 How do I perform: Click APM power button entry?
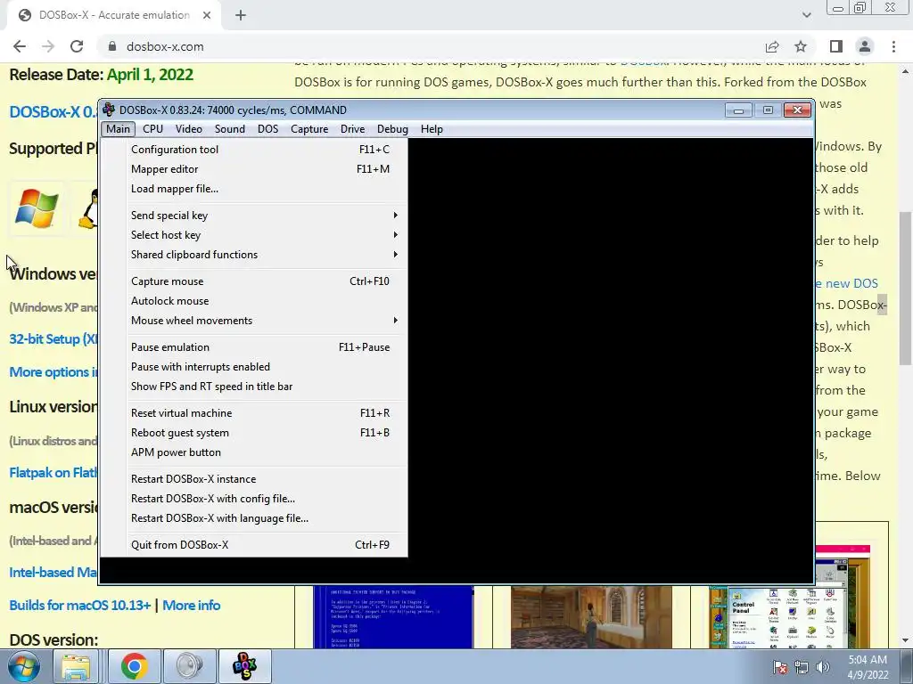click(254, 452)
